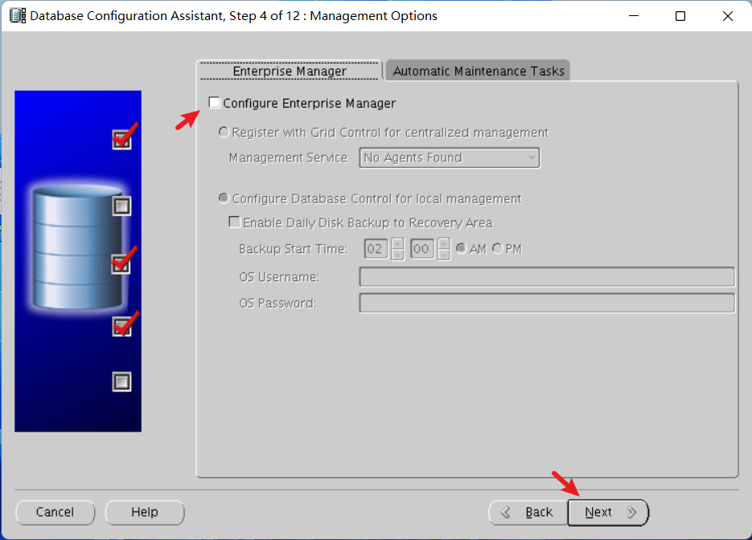Close the Database Configuration Assistant window

(727, 16)
